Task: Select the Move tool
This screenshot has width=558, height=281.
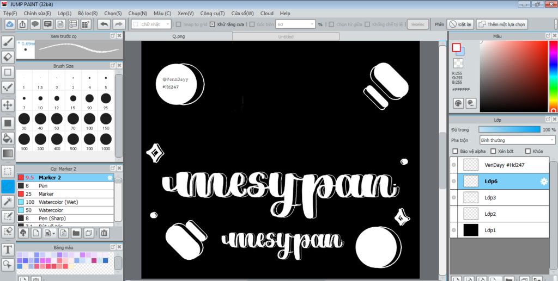Action: pos(8,105)
